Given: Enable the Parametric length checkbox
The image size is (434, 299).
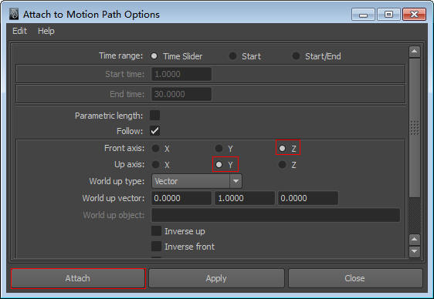Looking at the screenshot, I should 154,115.
